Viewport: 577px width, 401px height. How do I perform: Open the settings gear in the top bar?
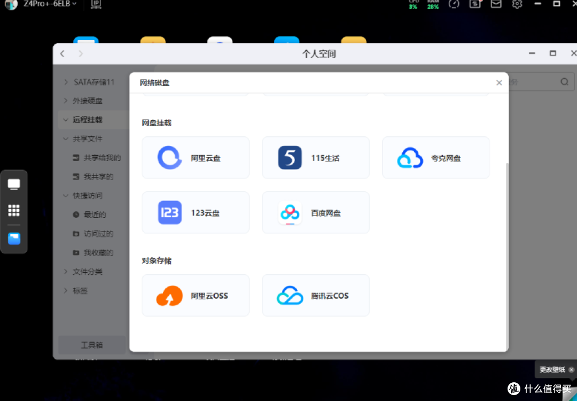517,4
